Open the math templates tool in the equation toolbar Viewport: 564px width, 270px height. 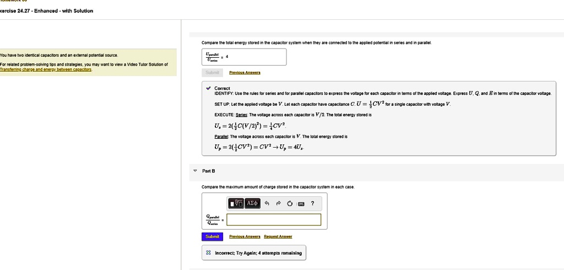click(x=236, y=203)
